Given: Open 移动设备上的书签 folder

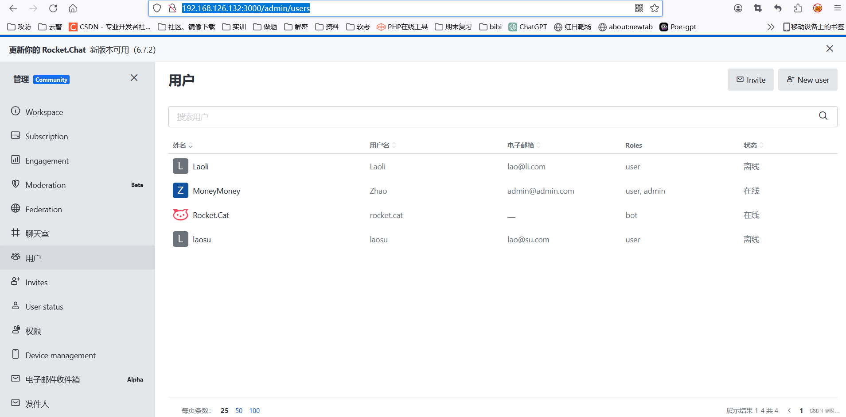Looking at the screenshot, I should click(x=813, y=27).
